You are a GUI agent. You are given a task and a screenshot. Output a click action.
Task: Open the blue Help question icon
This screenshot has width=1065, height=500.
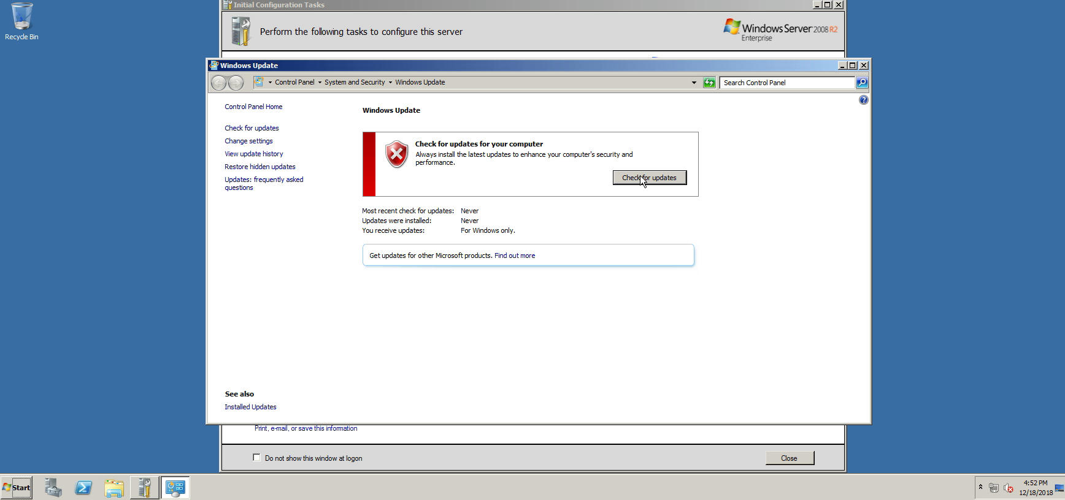point(863,100)
